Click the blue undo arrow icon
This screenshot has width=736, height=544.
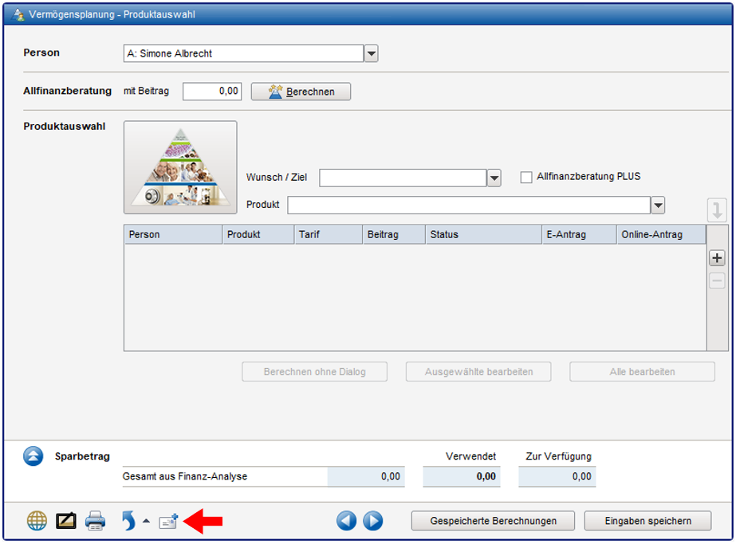coord(128,522)
